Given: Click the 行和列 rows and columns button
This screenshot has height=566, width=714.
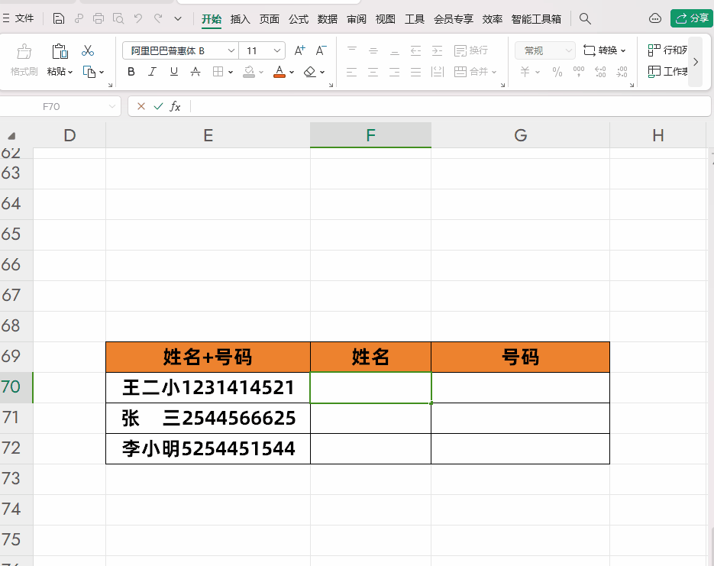Looking at the screenshot, I should point(672,50).
